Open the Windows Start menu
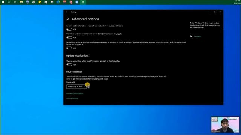 3,2
